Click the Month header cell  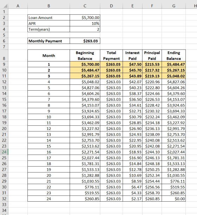pos(49,56)
